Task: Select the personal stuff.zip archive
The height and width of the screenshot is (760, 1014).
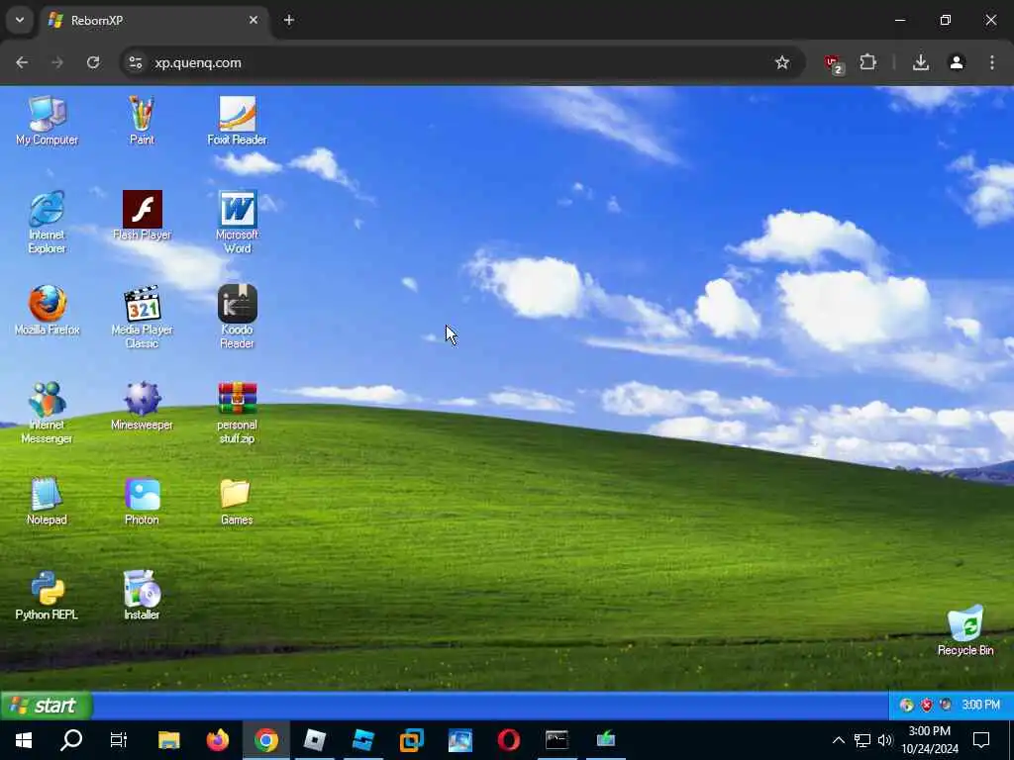Action: tap(237, 412)
